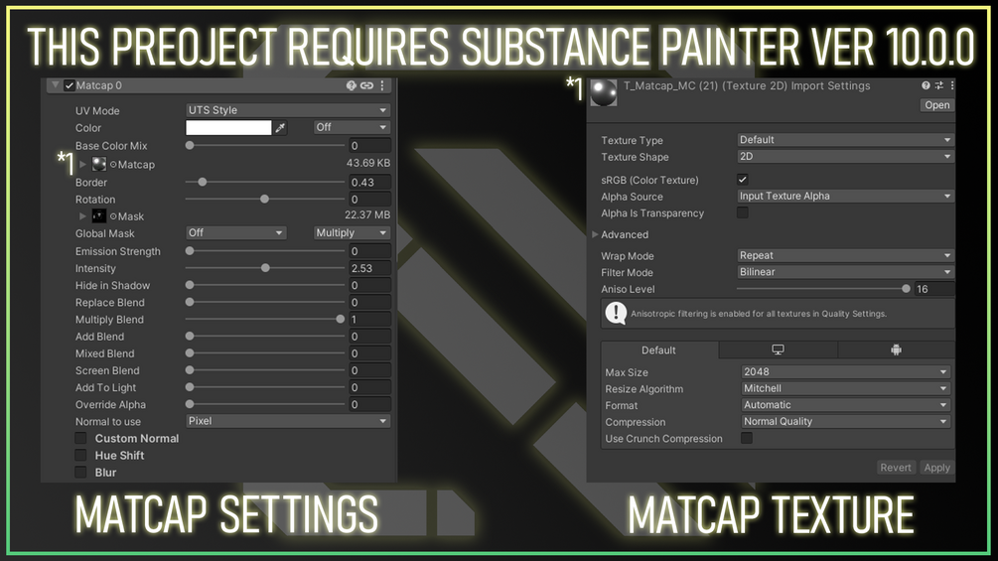Open the Resize Algorithm dropdown
The image size is (998, 561).
click(x=846, y=388)
